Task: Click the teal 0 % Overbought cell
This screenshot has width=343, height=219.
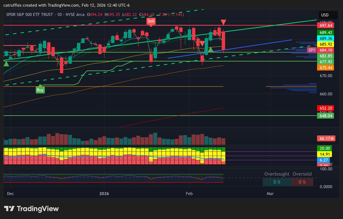Action: (x=277, y=182)
